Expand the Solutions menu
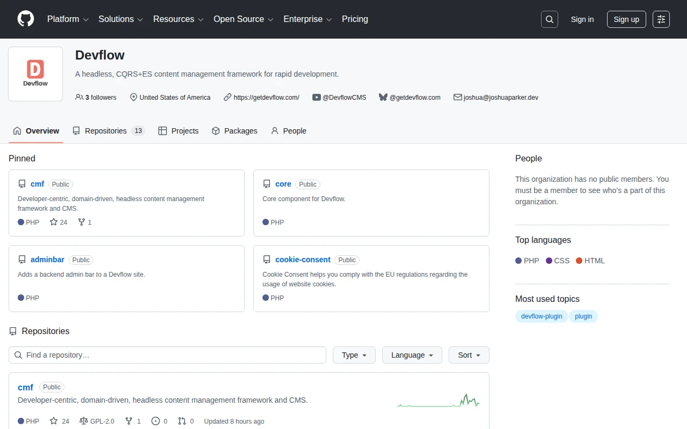Image resolution: width=687 pixels, height=429 pixels. [121, 19]
